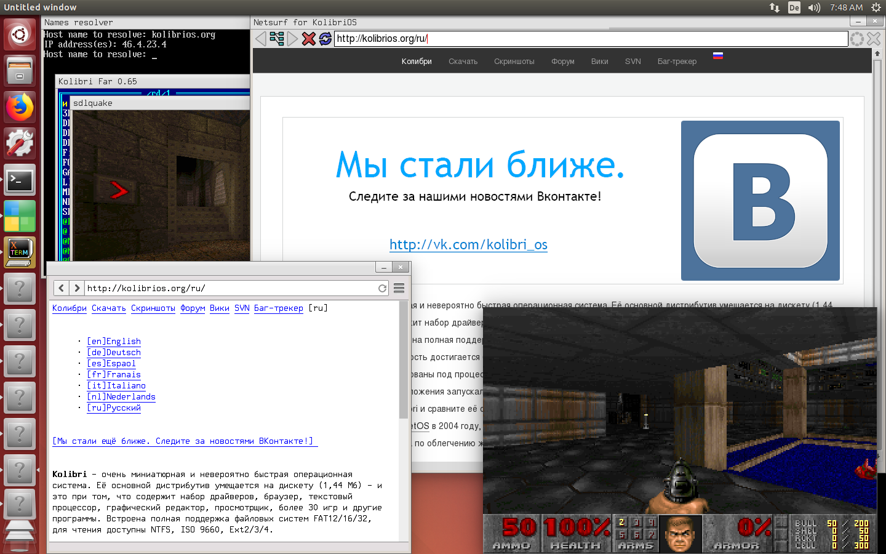This screenshot has width=886, height=554.
Task: Focus text browser URL field
Action: [x=231, y=288]
